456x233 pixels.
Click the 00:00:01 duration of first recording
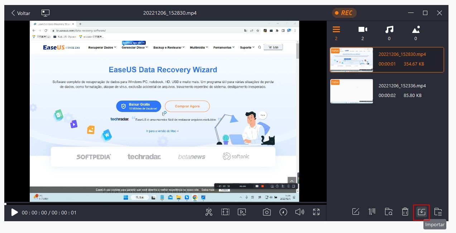(x=387, y=64)
